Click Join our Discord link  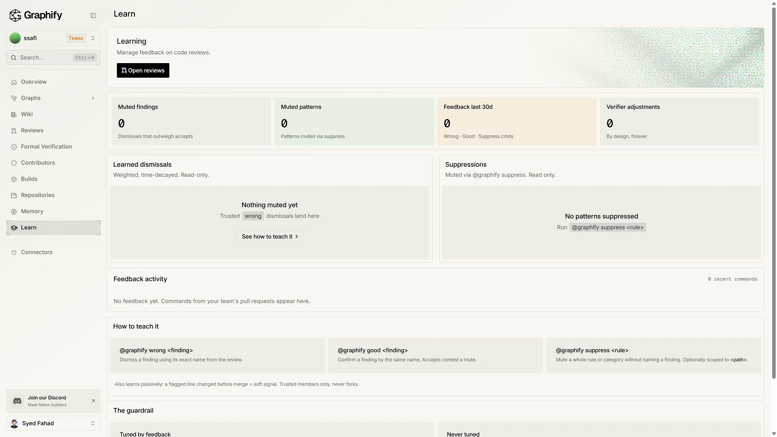pos(53,401)
